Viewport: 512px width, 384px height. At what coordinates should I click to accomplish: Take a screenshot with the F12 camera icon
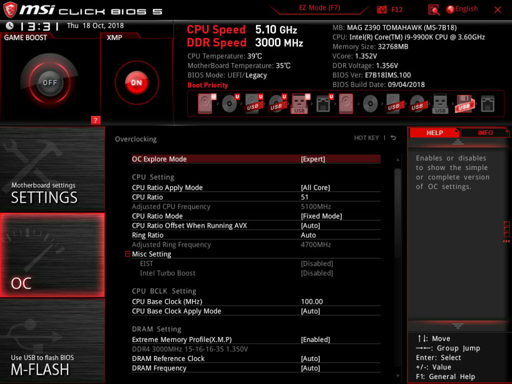coord(381,9)
